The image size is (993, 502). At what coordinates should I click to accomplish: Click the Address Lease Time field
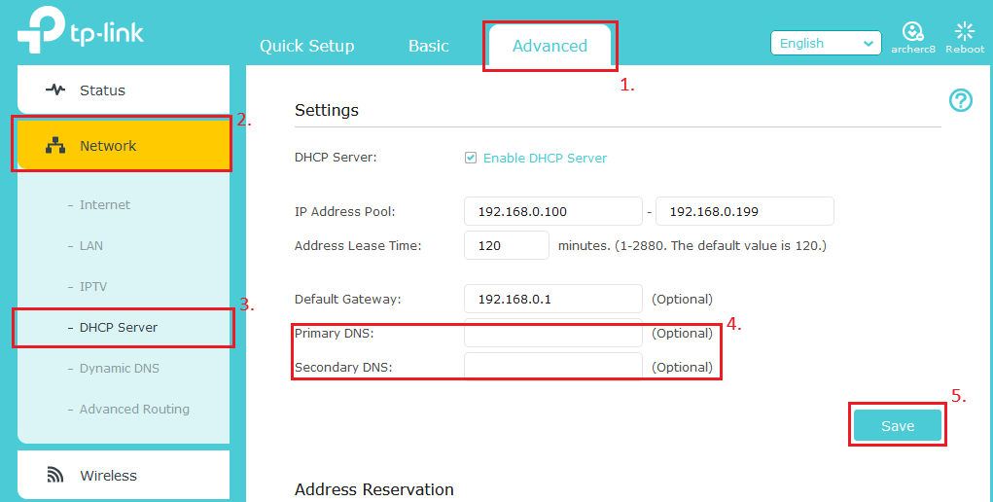coord(506,245)
